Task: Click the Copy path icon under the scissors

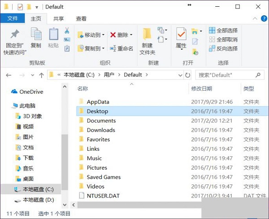Action: point(67,40)
